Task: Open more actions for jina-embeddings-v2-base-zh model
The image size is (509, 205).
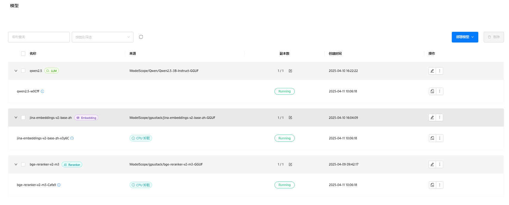Action: [440, 117]
